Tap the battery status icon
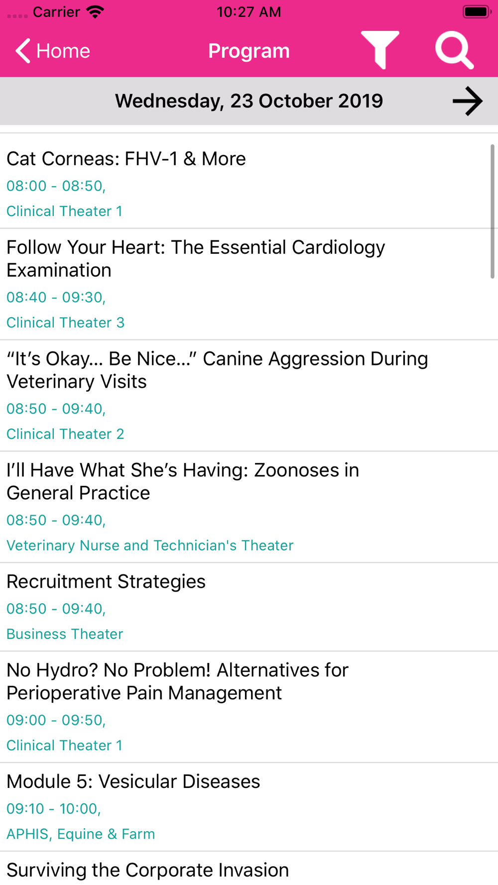498x885 pixels. click(477, 11)
